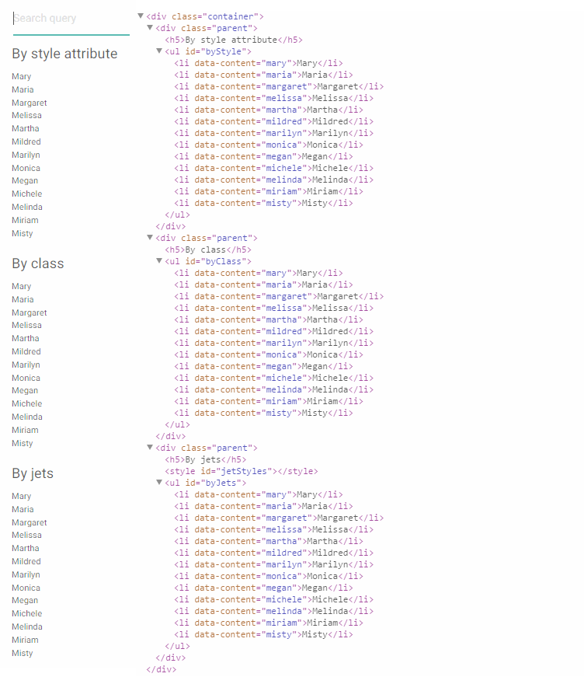Select the h5 By style attribute line
This screenshot has width=584, height=677.
tap(234, 40)
